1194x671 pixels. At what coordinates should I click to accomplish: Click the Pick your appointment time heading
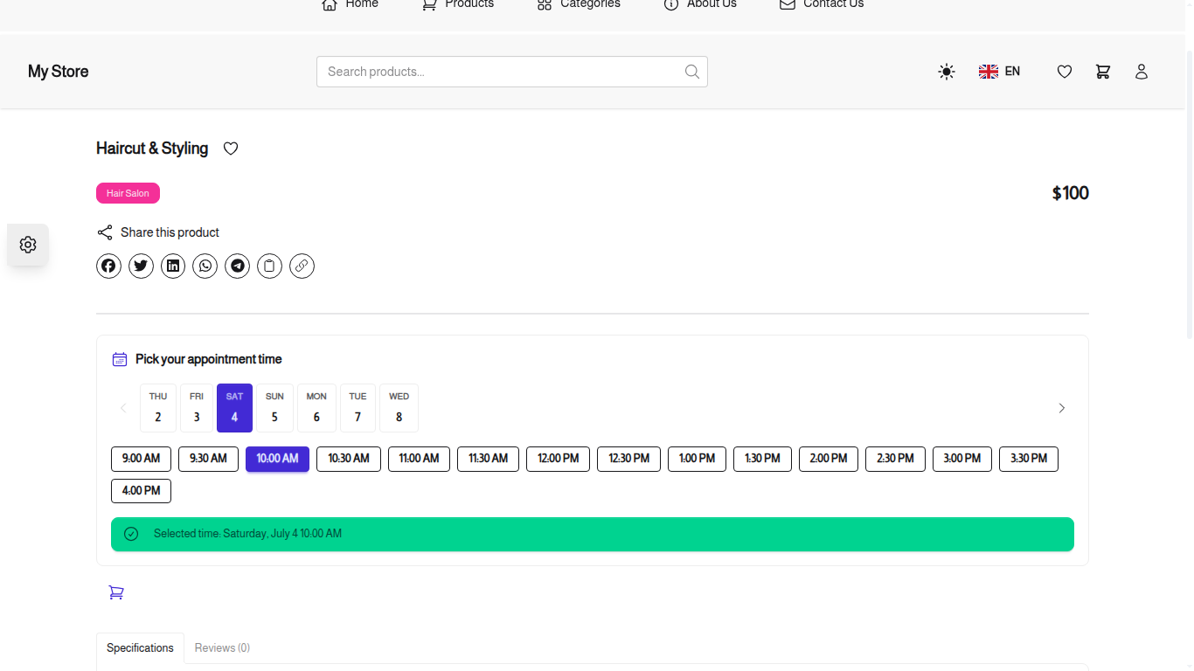tap(208, 359)
